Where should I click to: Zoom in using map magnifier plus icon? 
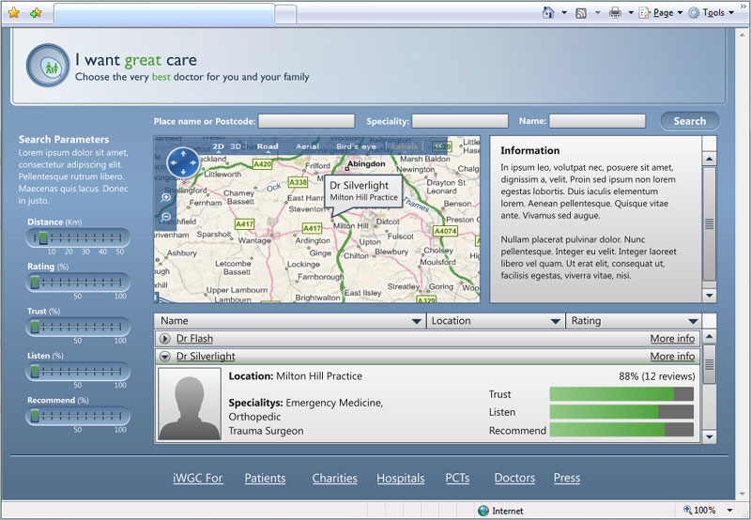click(x=166, y=198)
